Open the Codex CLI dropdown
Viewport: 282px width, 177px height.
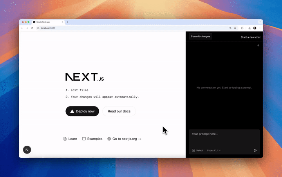[214, 150]
